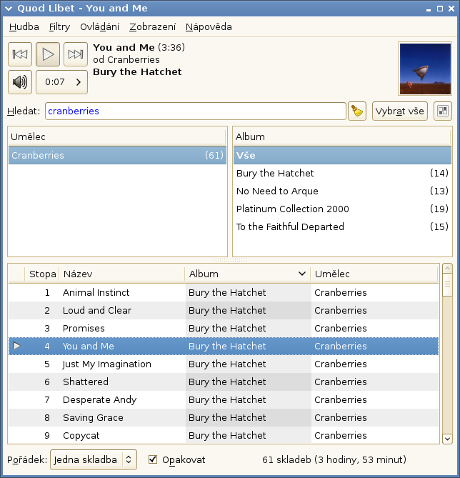Screen dimensions: 460x478
Task: Maximize the Quod Libet window
Action: (440, 9)
